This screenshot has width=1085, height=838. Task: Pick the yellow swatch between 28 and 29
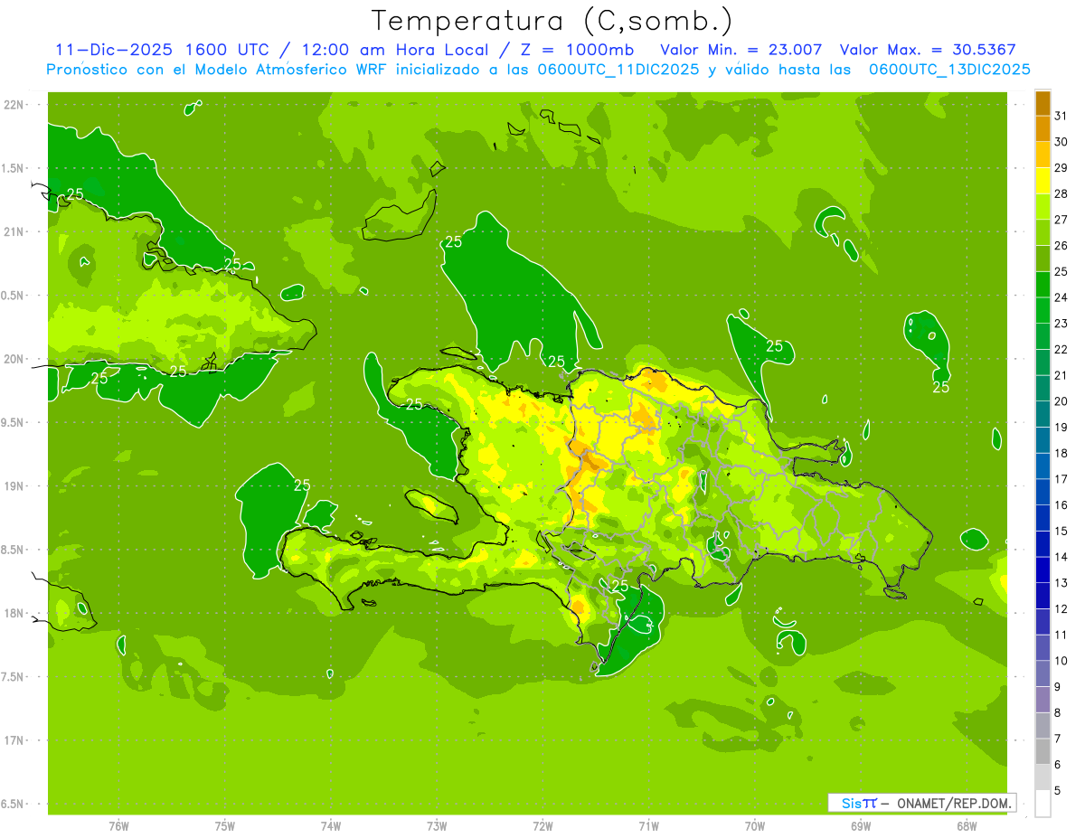click(x=1043, y=181)
